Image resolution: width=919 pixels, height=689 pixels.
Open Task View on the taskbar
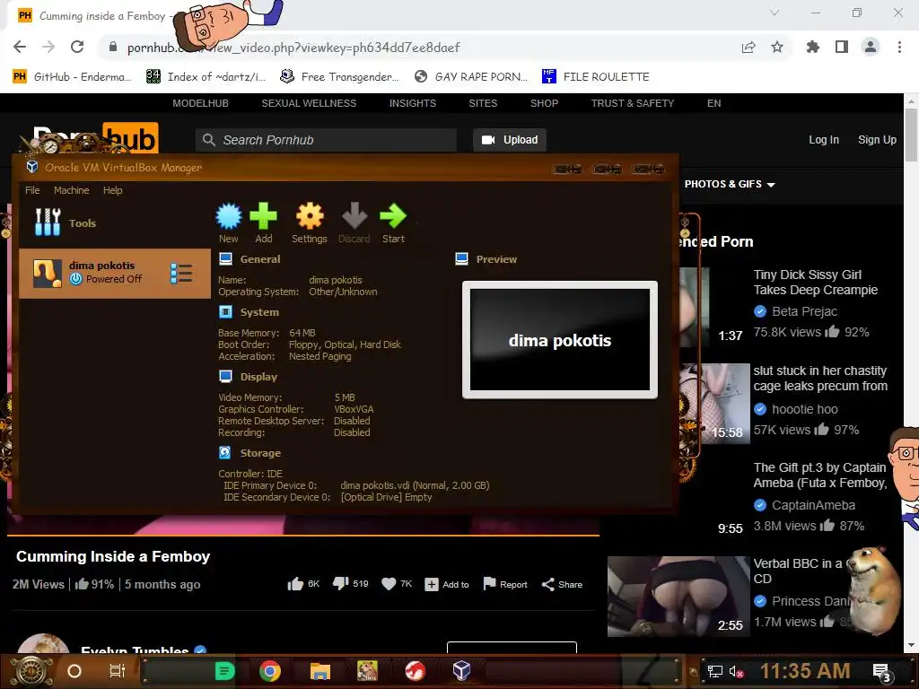point(118,671)
